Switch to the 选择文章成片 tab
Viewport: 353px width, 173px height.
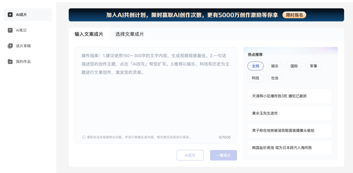[x=129, y=34]
